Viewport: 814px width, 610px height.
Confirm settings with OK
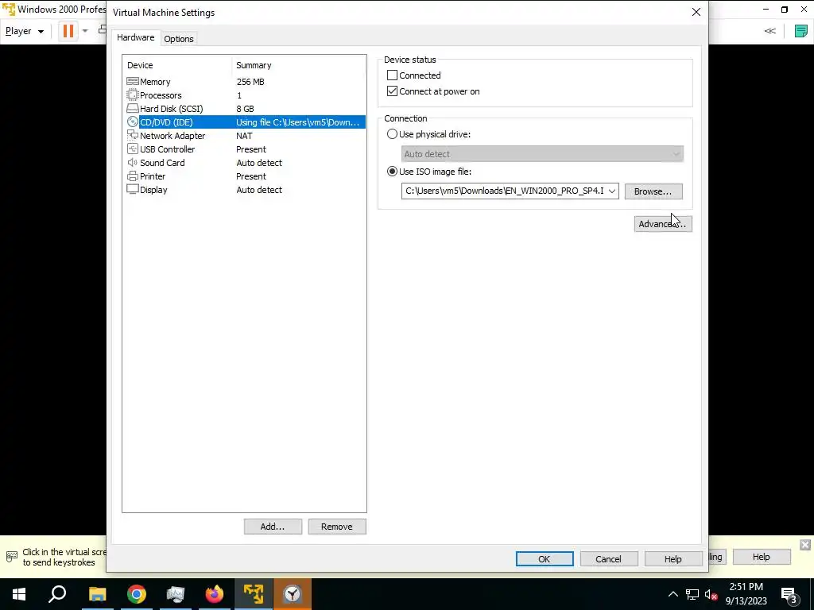click(x=545, y=558)
